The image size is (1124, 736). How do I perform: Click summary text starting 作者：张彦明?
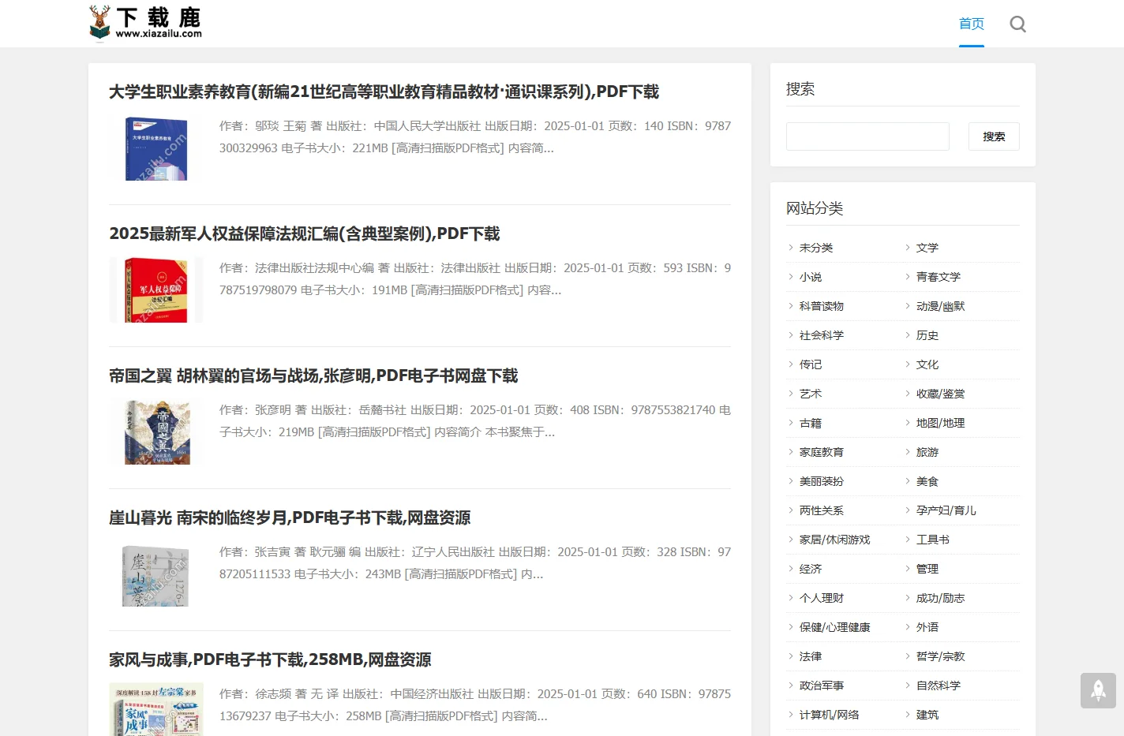[x=475, y=421]
